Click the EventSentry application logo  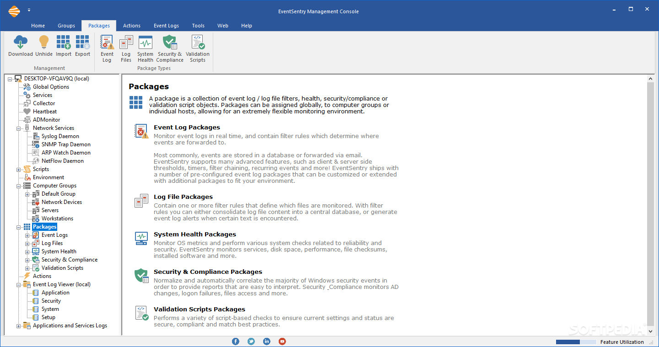pos(14,11)
